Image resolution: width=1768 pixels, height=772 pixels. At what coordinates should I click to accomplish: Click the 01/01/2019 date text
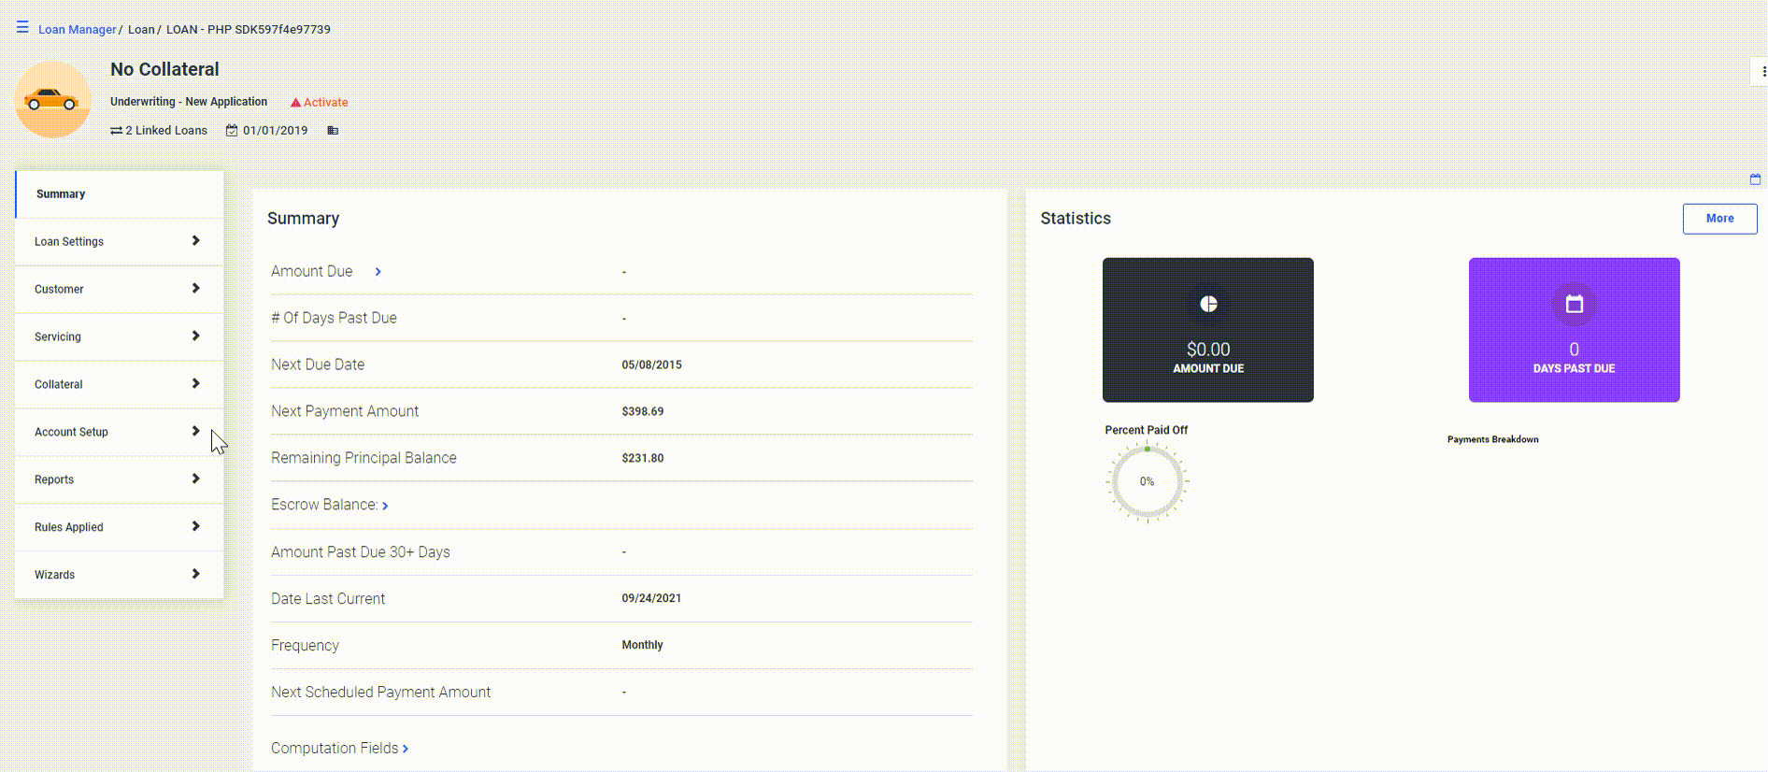click(x=275, y=131)
